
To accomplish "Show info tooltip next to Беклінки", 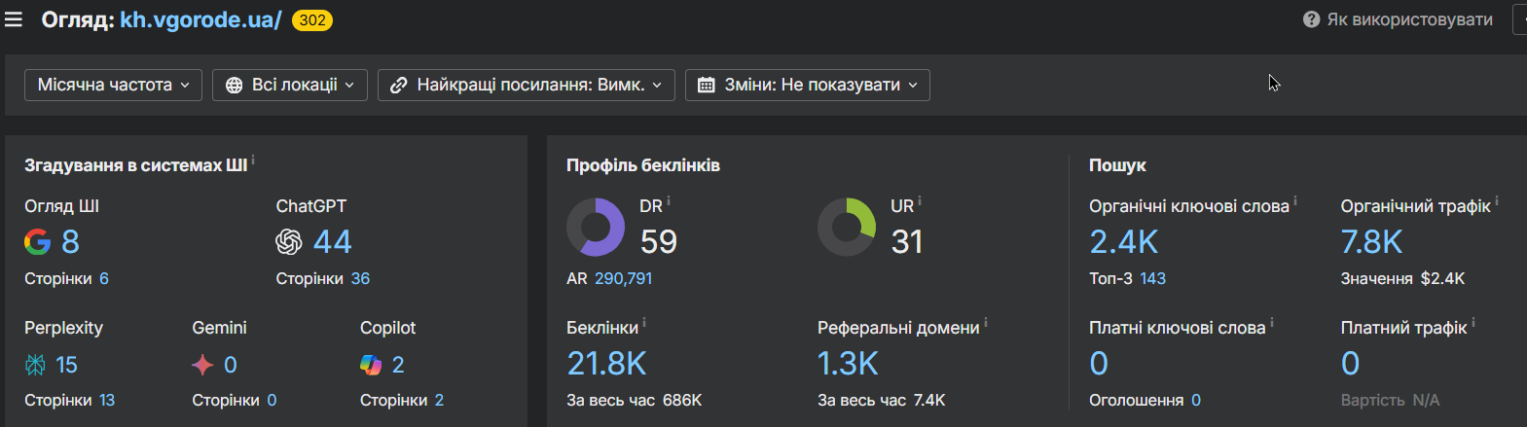I will coord(644,323).
